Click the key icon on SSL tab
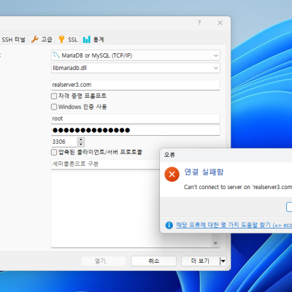The image size is (292, 292). tap(61, 39)
